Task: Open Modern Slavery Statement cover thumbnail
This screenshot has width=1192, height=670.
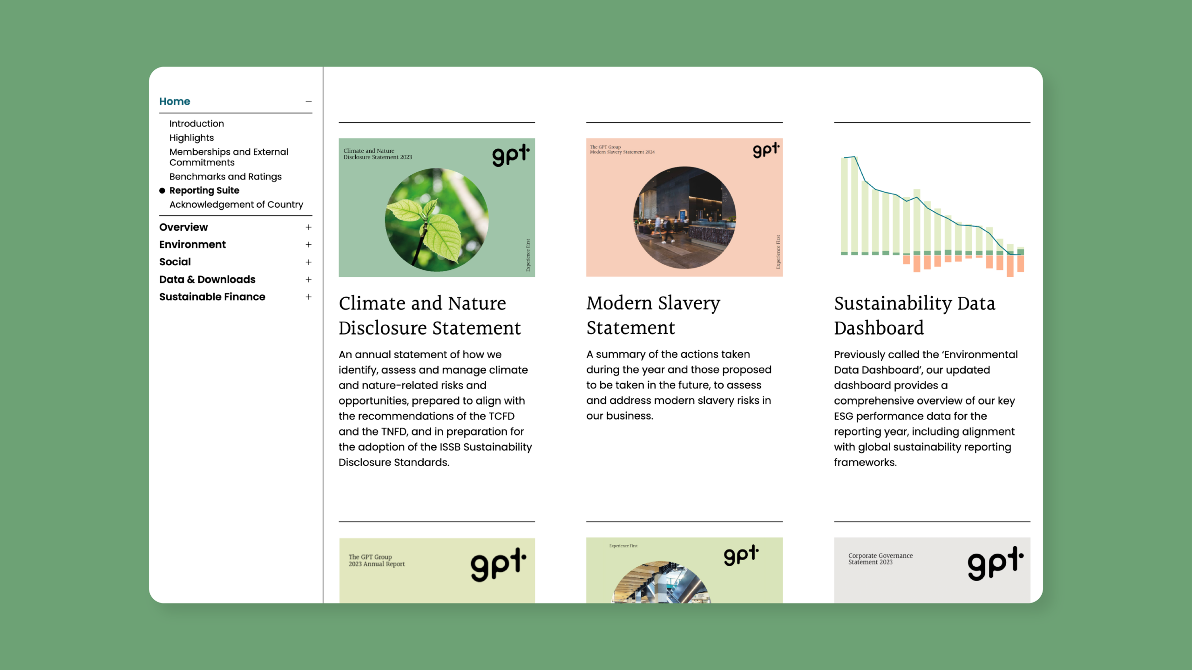Action: click(684, 208)
